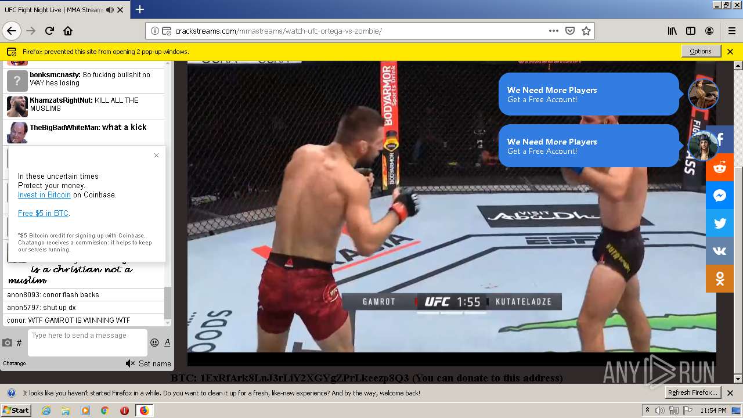Screen dimensions: 743x418
Task: Share via the Odnoklassniki button
Action: click(720, 279)
